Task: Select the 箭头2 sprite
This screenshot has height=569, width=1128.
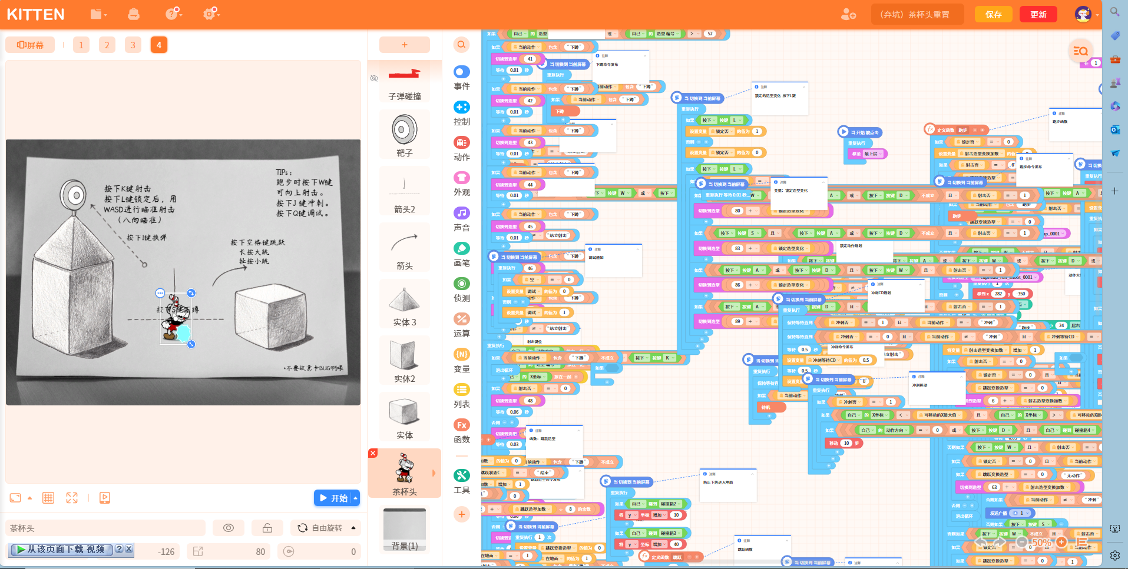Action: pos(405,192)
